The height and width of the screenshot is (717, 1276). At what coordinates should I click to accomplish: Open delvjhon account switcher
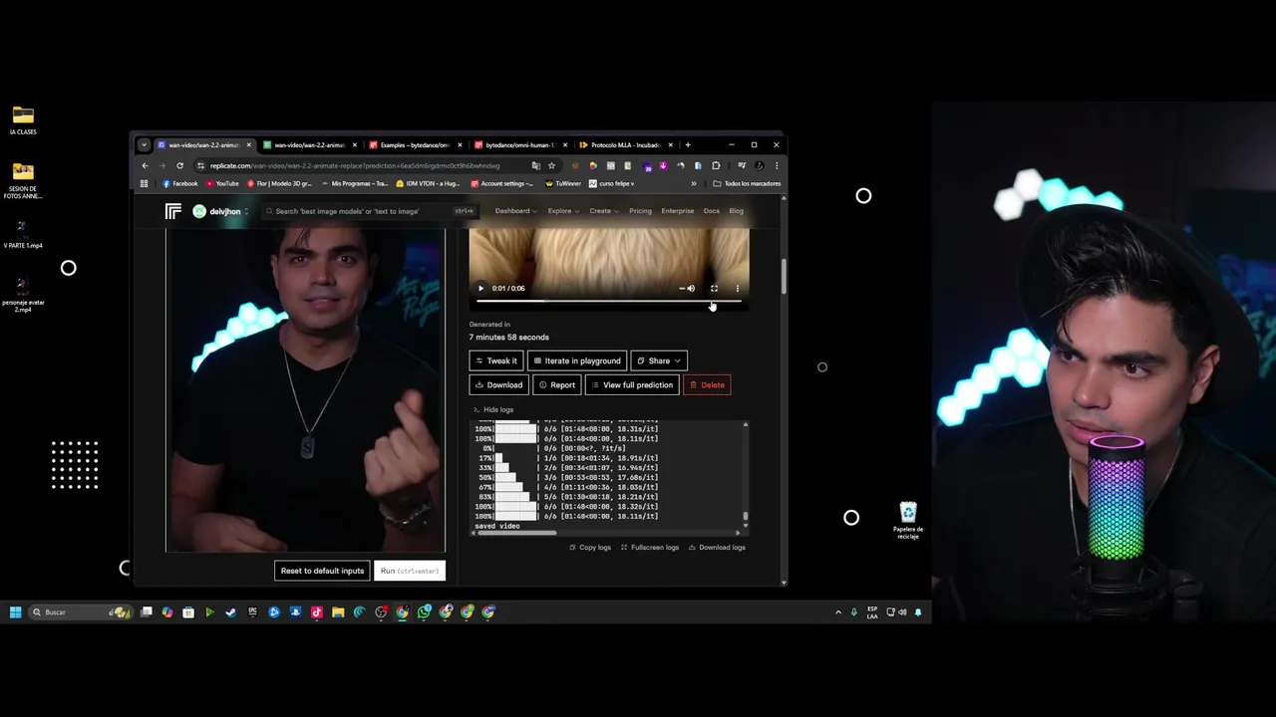point(220,211)
